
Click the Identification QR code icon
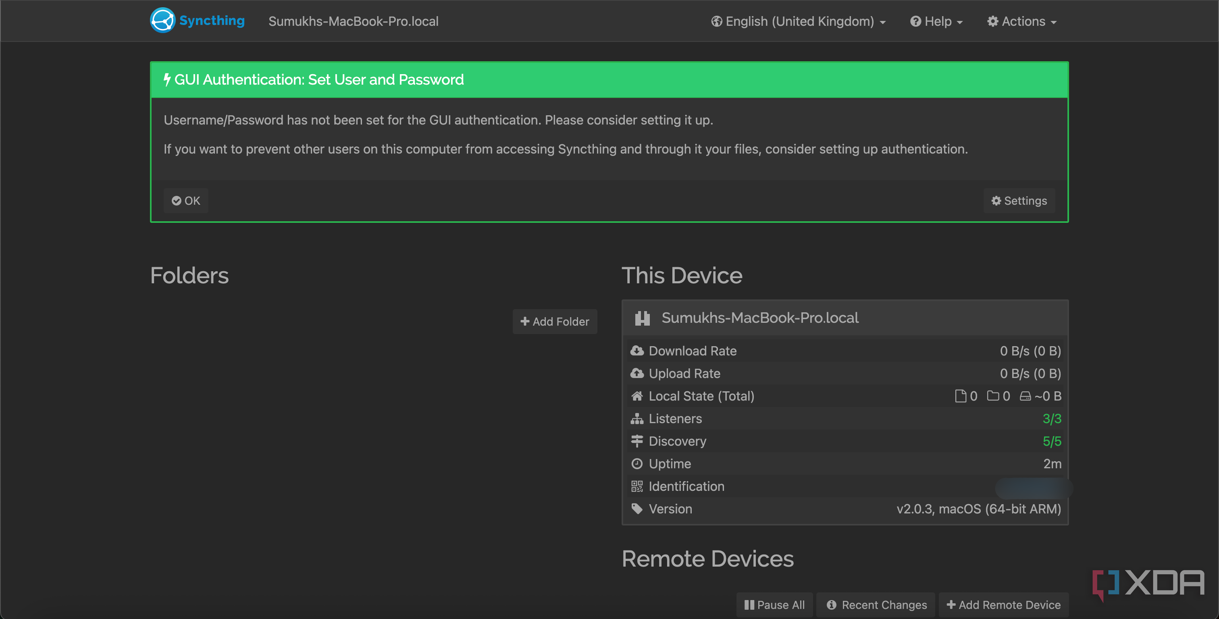(x=637, y=486)
